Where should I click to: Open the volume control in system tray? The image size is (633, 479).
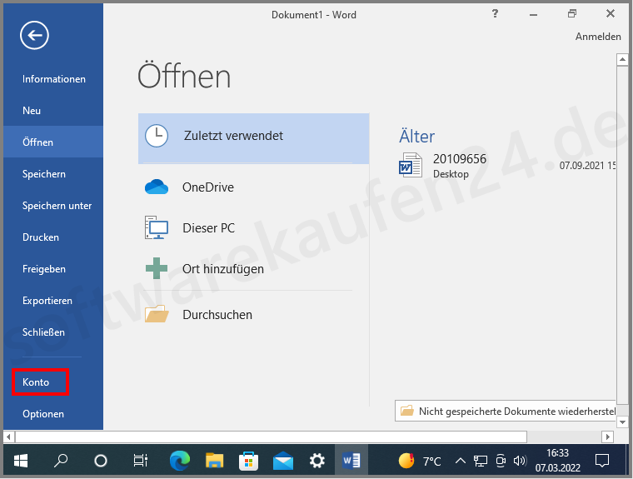pos(521,460)
